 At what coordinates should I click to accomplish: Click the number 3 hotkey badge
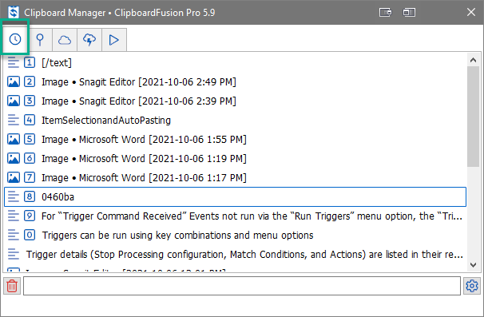tap(30, 101)
